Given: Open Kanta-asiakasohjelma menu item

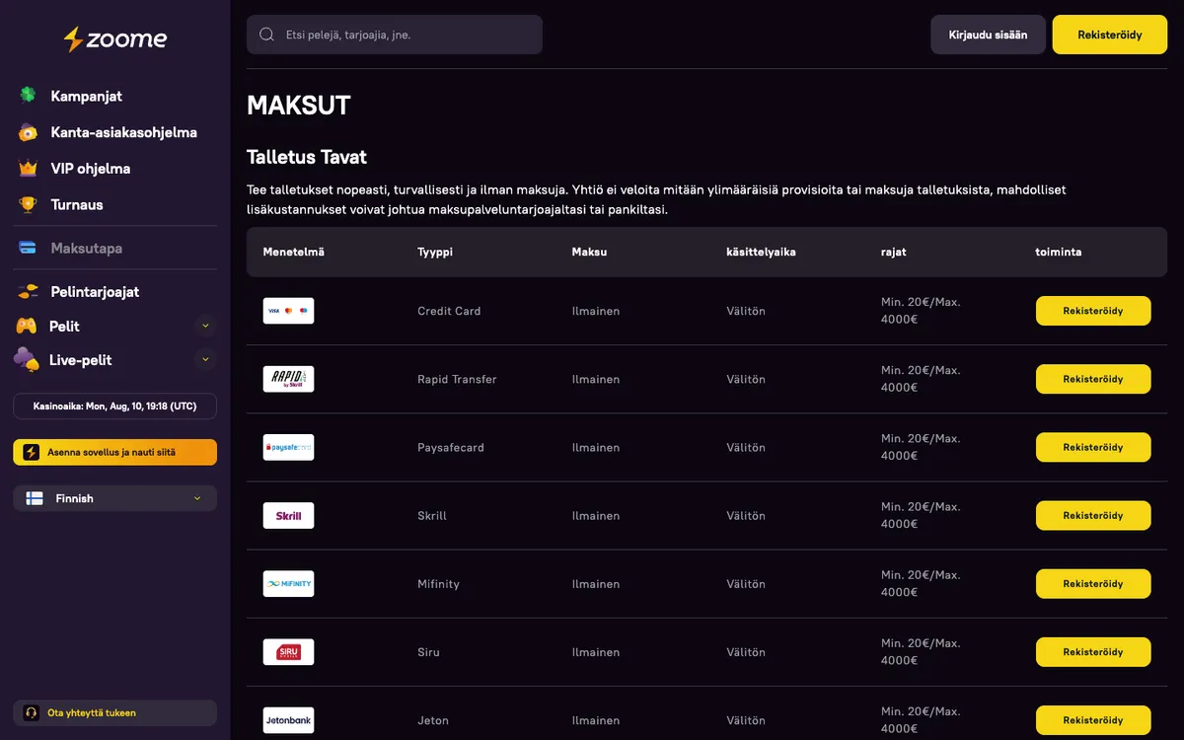Looking at the screenshot, I should pos(123,132).
